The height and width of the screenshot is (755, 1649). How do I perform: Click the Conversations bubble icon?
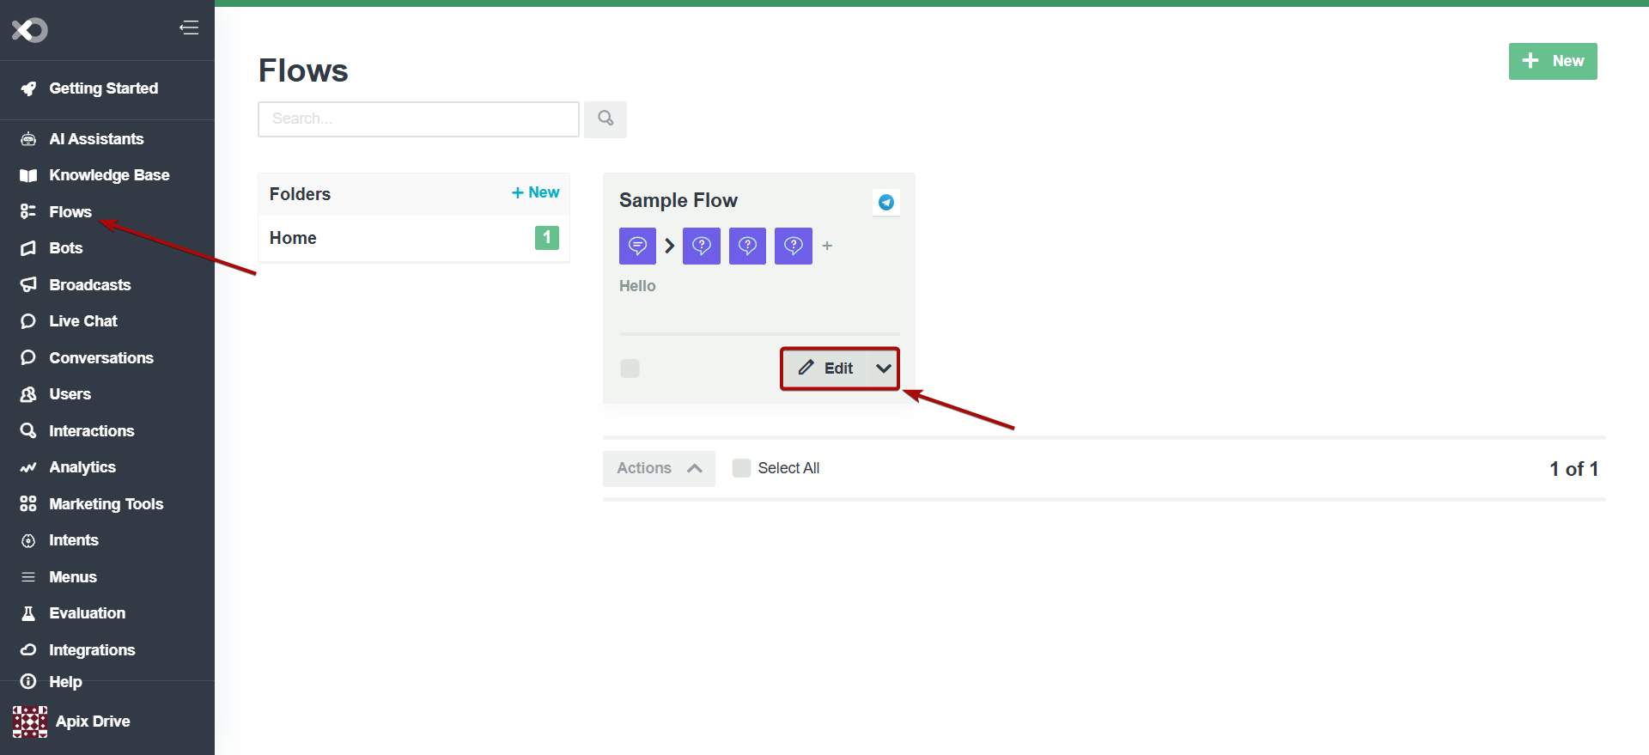[28, 357]
